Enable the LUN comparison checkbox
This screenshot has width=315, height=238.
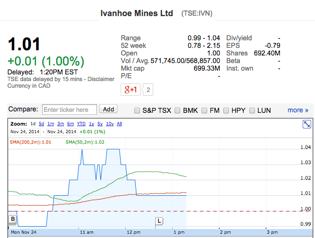[x=252, y=110]
